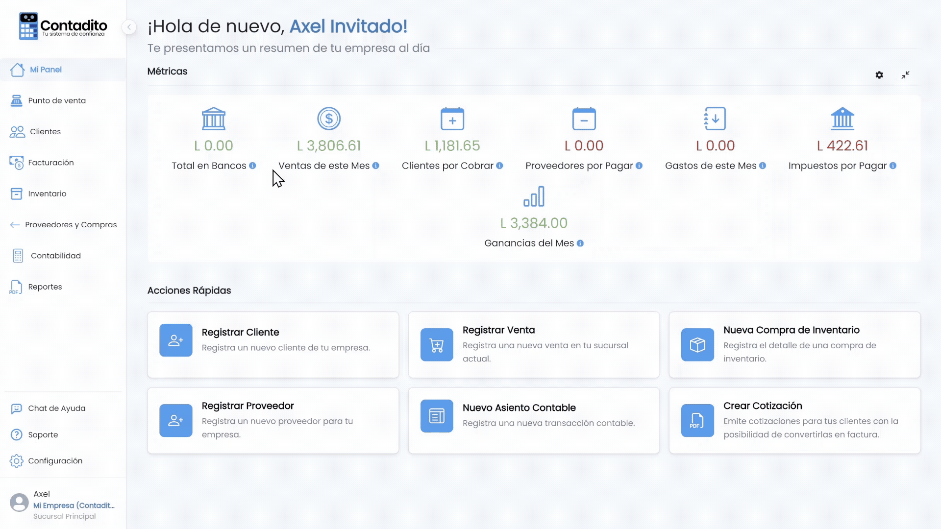Open the Axel user profile avatar
This screenshot has height=529, width=941.
pyautogui.click(x=19, y=503)
